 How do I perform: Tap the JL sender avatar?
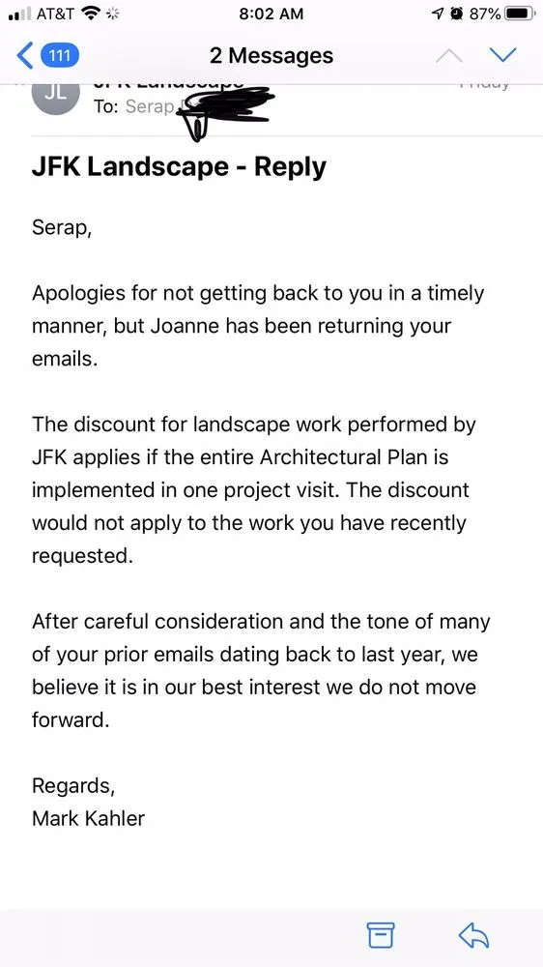point(55,95)
